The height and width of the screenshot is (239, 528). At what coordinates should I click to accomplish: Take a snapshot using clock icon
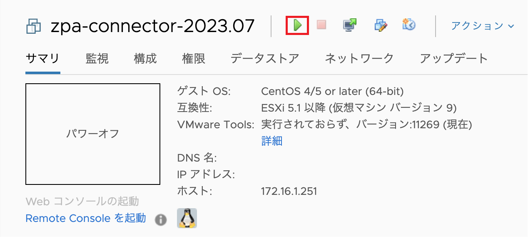(409, 25)
